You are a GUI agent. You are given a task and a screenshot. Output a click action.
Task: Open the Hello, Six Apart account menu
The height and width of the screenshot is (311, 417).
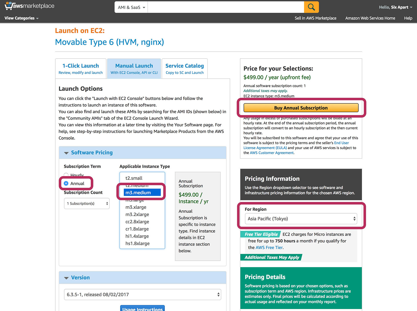395,7
